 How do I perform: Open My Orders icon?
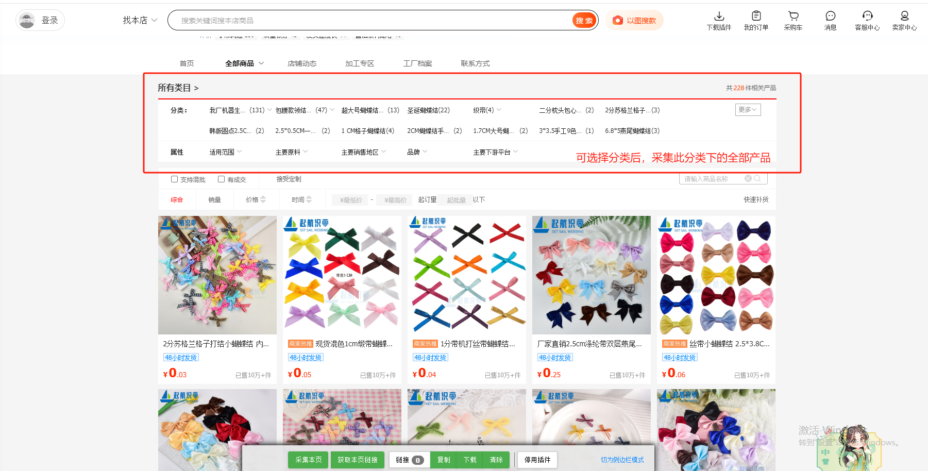coord(756,16)
